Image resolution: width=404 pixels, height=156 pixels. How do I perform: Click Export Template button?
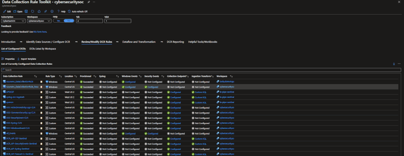(x=27, y=59)
